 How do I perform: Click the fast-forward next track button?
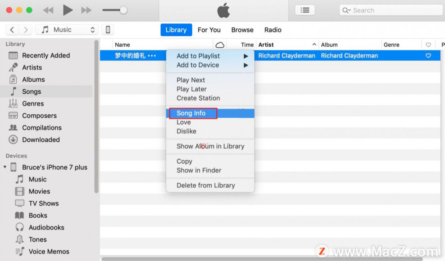[86, 10]
